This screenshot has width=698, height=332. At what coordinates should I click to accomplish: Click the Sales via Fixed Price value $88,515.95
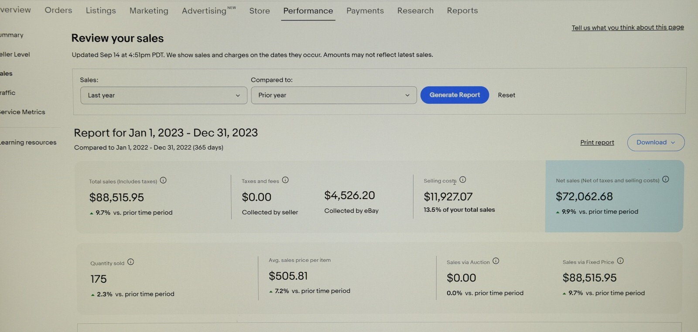589,278
